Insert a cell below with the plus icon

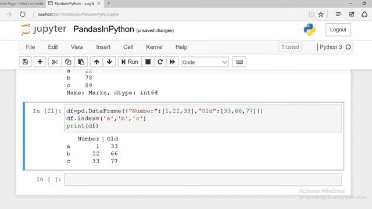(40, 62)
